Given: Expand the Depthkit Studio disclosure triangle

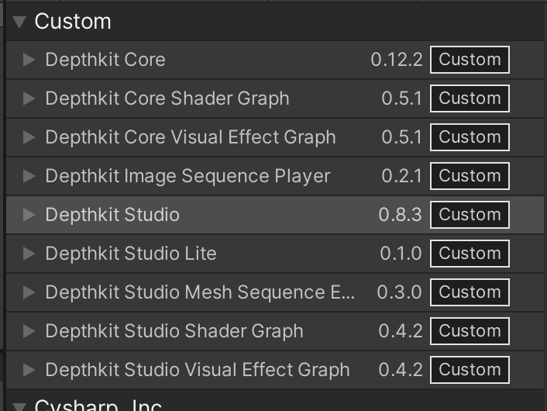Looking at the screenshot, I should [x=29, y=215].
